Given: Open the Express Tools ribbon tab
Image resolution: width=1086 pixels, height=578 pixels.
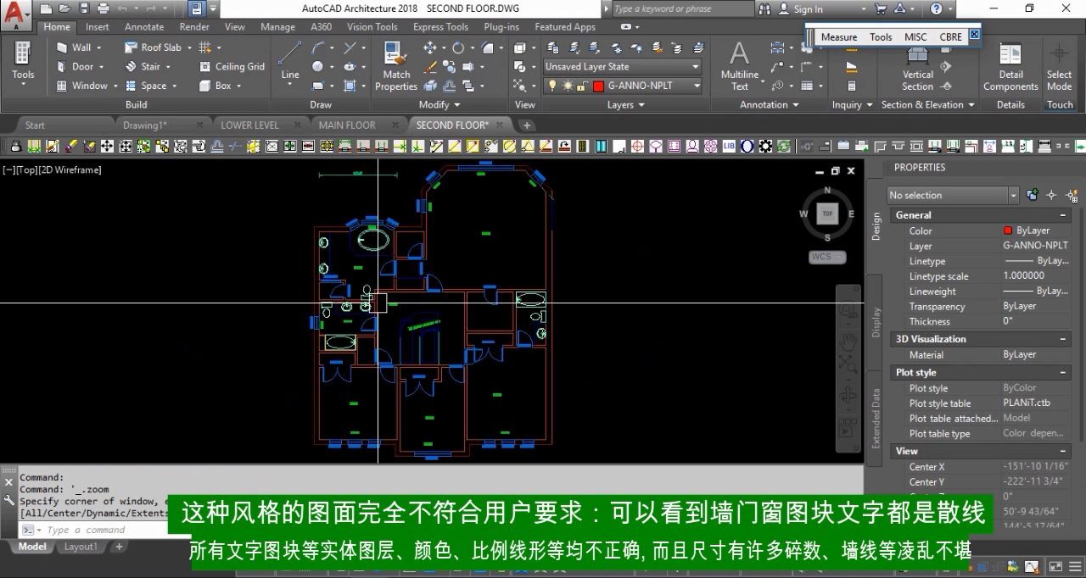Looking at the screenshot, I should point(440,27).
